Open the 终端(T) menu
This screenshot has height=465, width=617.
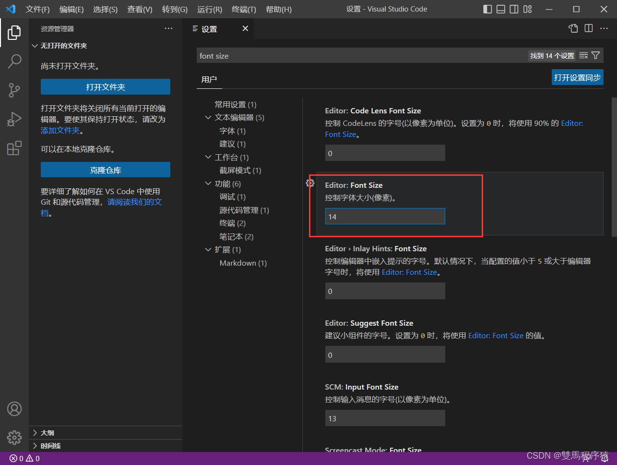pyautogui.click(x=244, y=9)
